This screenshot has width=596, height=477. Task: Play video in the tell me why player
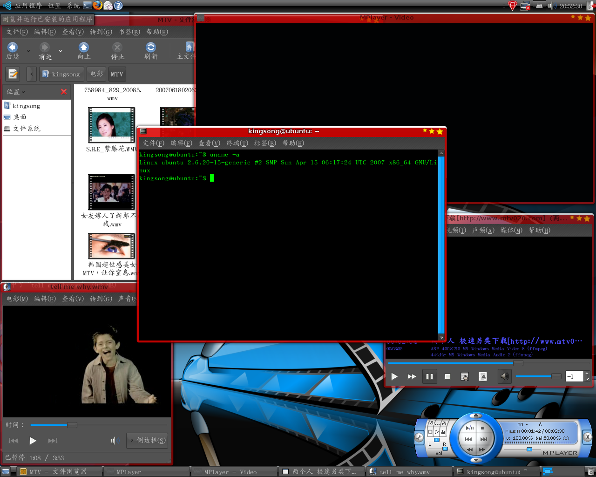coord(33,440)
